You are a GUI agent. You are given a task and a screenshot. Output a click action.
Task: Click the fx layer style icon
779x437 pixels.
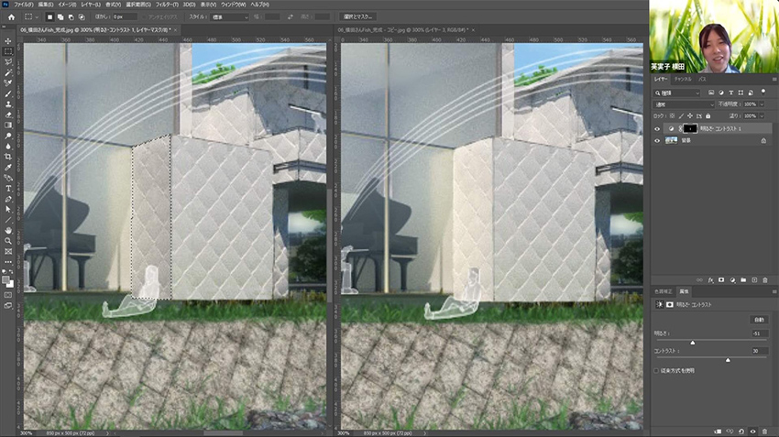711,279
